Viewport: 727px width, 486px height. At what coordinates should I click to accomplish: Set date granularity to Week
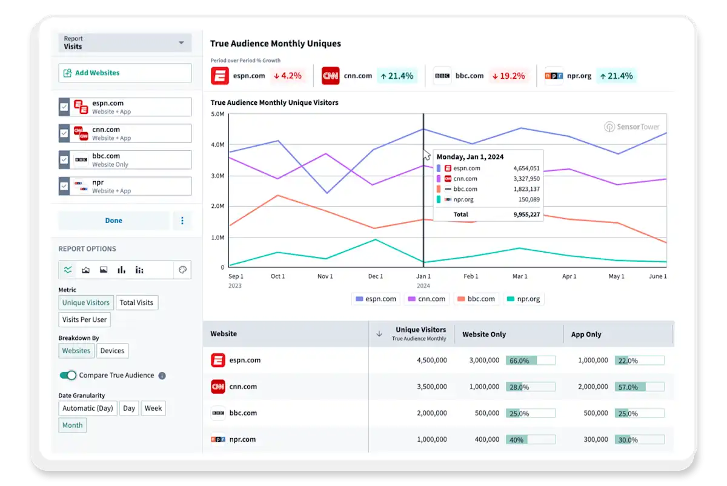153,408
